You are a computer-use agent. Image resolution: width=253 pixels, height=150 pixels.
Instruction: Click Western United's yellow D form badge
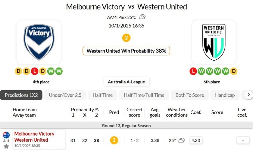click(234, 71)
